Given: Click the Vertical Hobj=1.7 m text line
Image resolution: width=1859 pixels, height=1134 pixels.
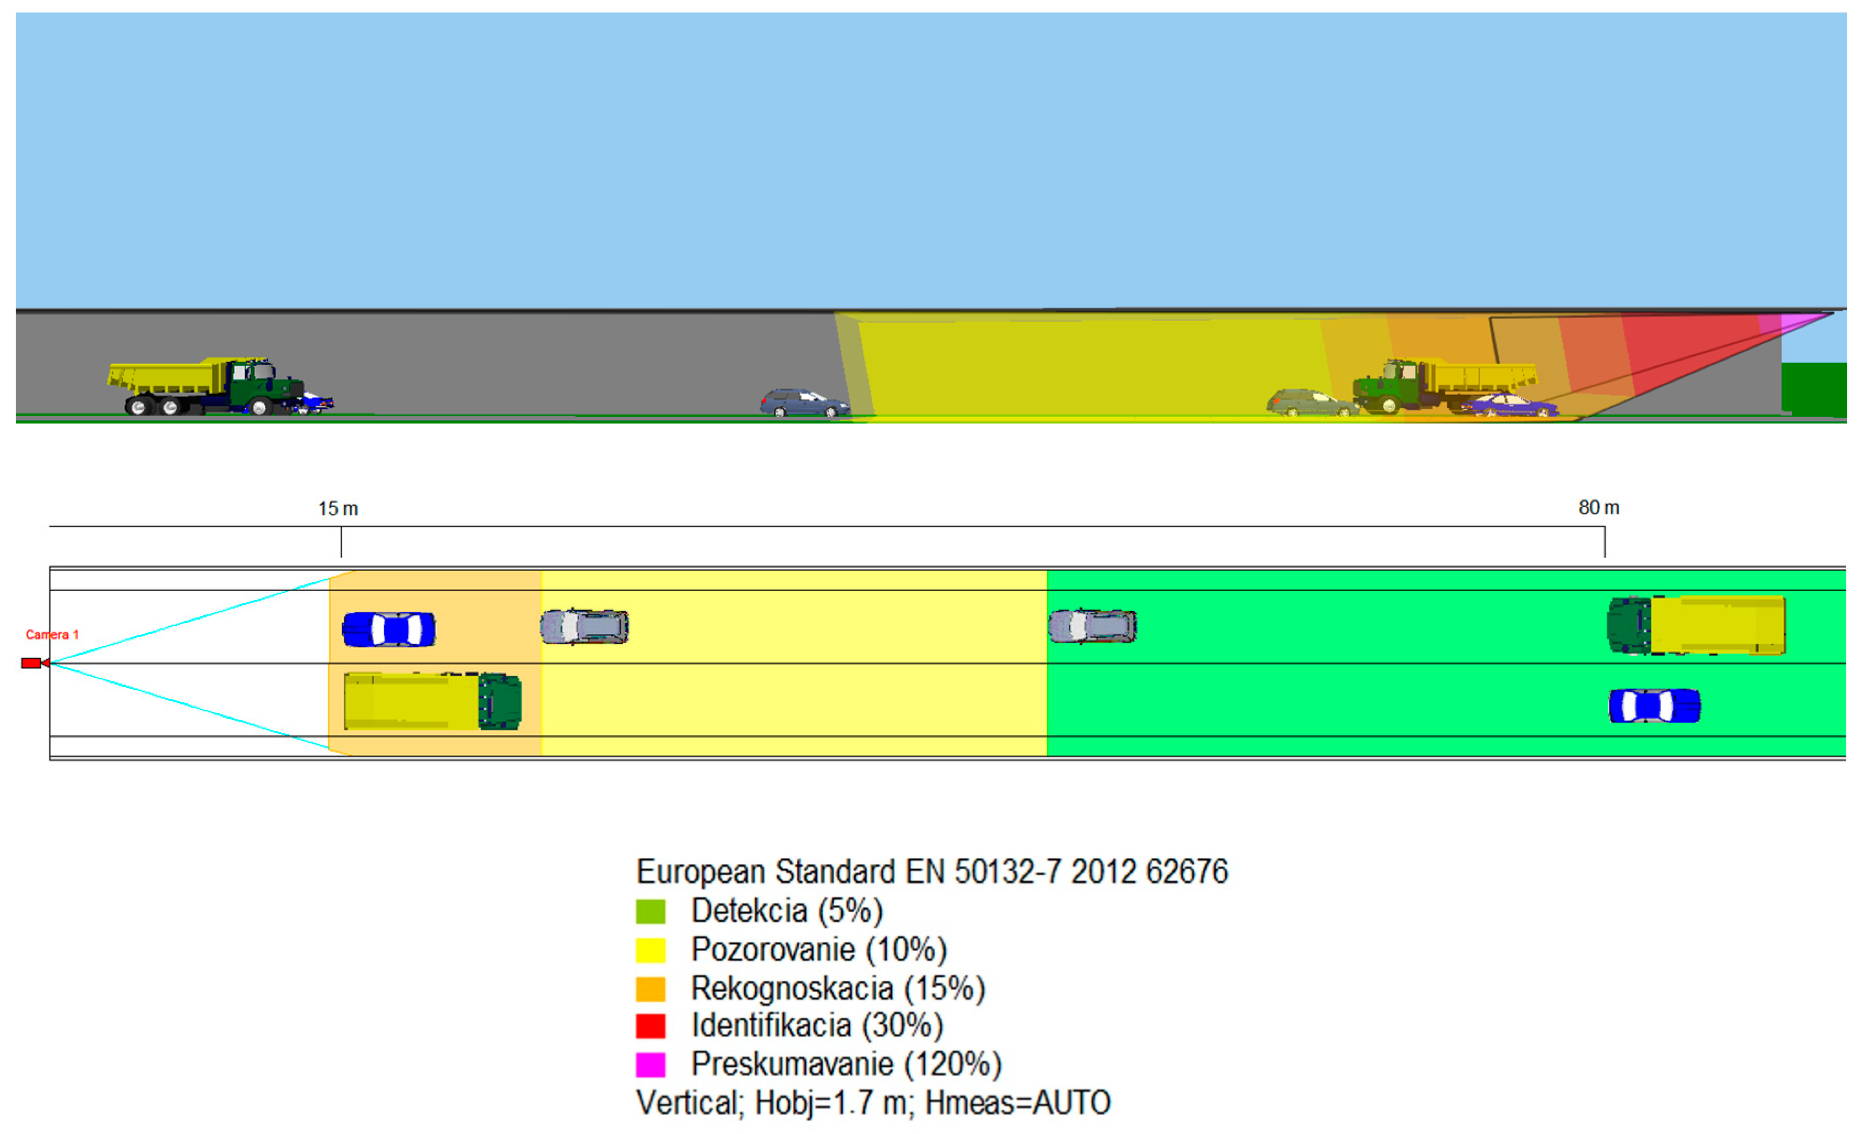Looking at the screenshot, I should point(873,1102).
